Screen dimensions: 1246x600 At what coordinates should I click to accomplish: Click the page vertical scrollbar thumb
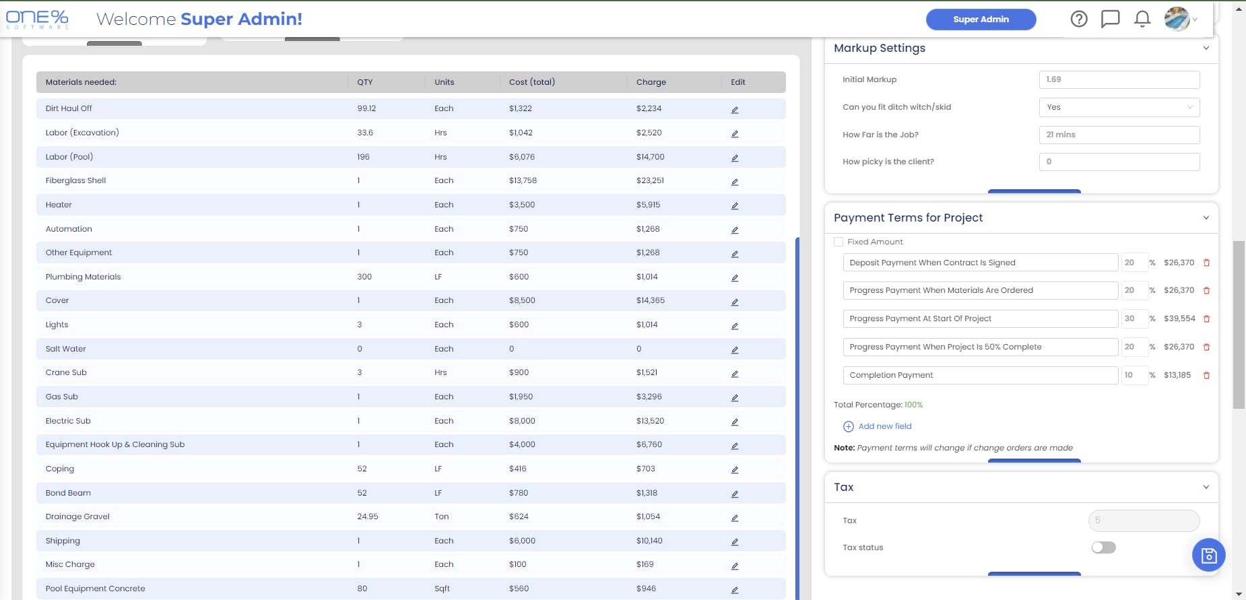[x=1239, y=323]
